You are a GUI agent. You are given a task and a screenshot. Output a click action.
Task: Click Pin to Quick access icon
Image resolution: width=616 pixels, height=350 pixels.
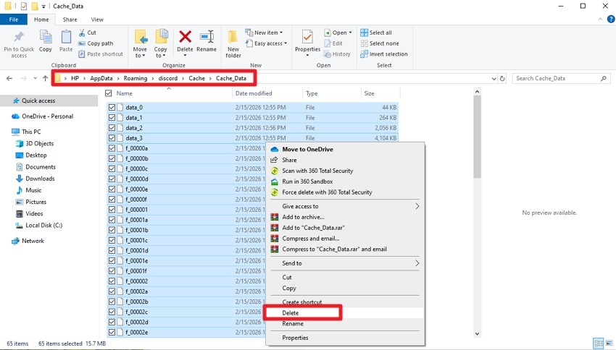18,38
